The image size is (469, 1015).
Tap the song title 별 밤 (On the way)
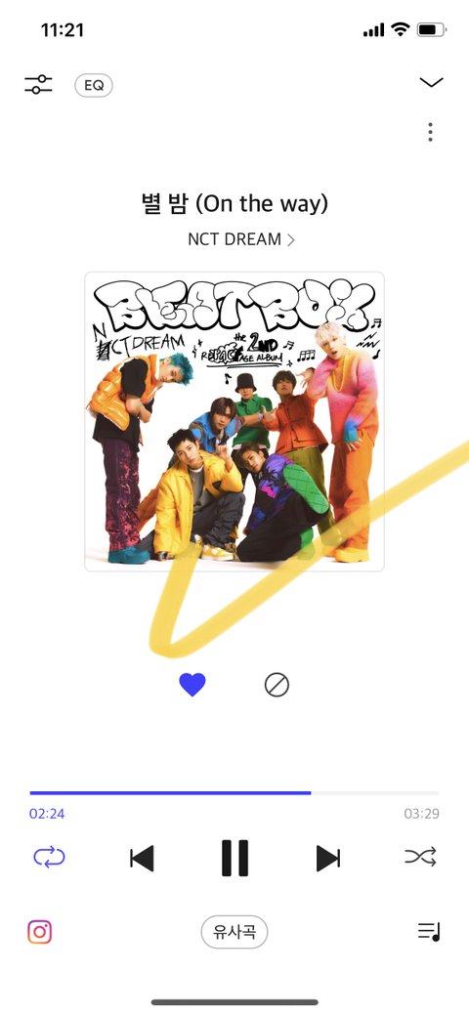pos(234,204)
